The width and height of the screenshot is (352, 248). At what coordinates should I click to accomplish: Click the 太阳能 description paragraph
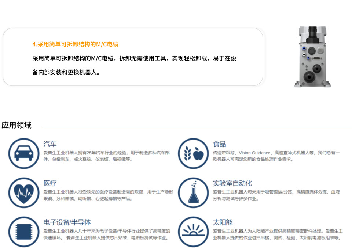coord(278,234)
